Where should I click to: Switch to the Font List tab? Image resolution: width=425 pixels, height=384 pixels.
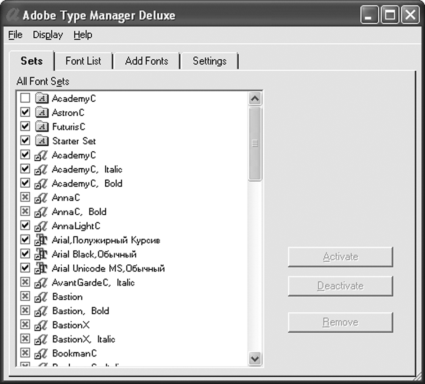point(83,61)
